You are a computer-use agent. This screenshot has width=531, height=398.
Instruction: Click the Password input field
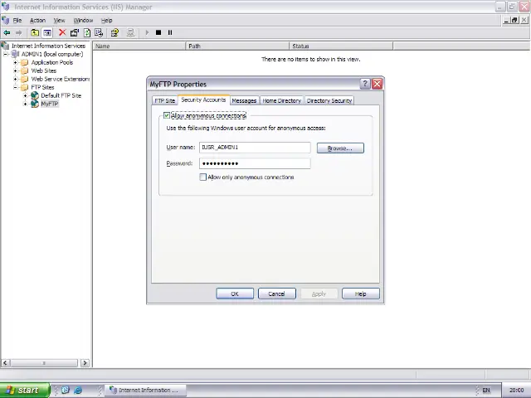point(255,163)
